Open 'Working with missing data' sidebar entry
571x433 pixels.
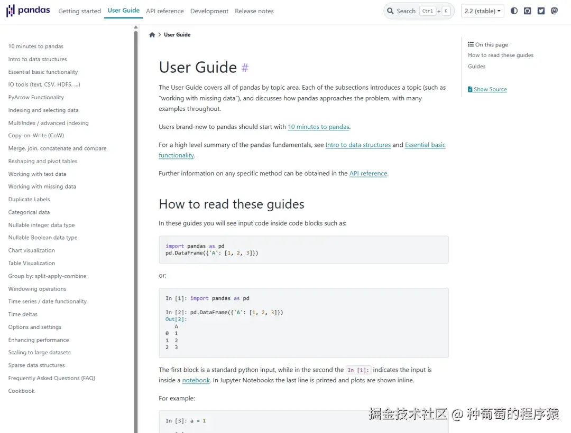[x=42, y=186]
